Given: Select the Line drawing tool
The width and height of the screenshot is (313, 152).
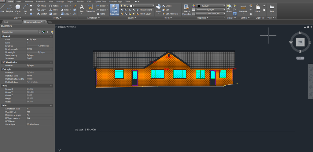Looking at the screenshot, I should [2, 8].
